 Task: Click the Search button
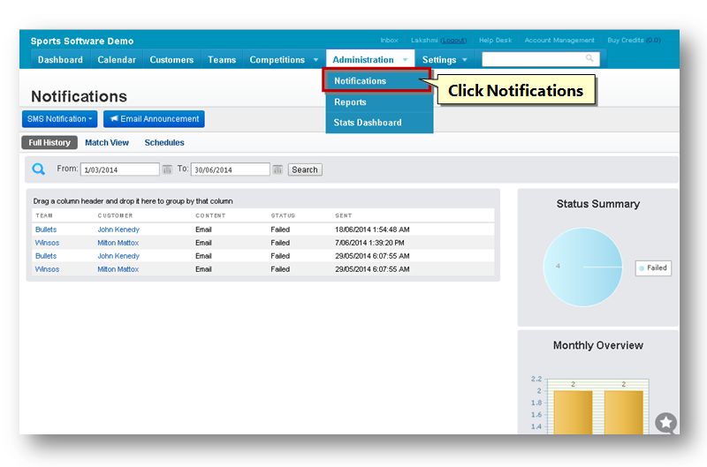pyautogui.click(x=305, y=169)
